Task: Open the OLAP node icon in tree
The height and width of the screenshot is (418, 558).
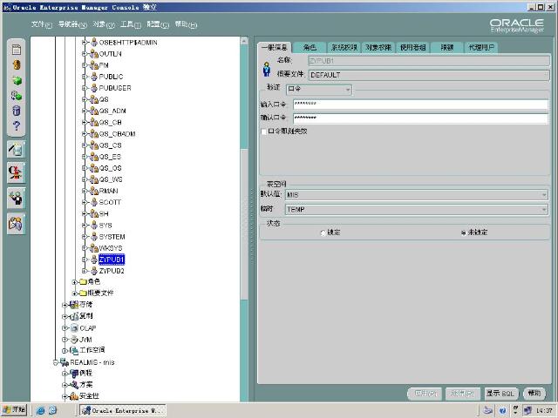Action: coord(73,327)
